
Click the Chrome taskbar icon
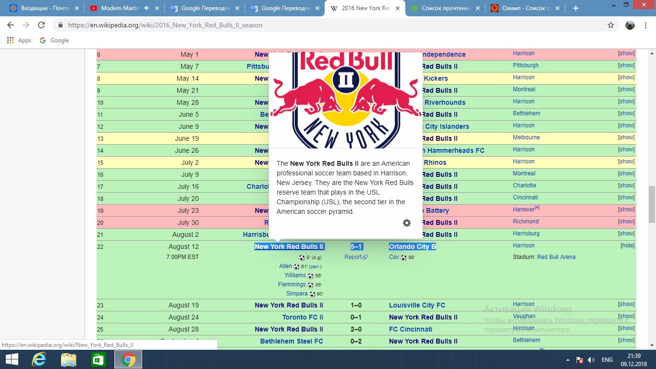click(128, 359)
